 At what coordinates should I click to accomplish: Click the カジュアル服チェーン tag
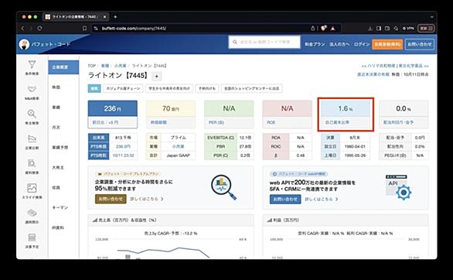[123, 88]
